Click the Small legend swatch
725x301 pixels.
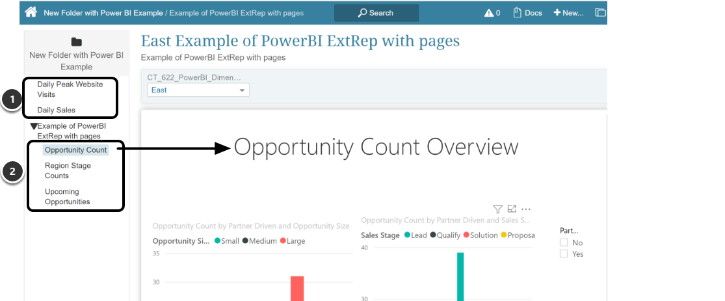(x=217, y=241)
